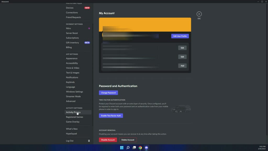Image resolution: width=268 pixels, height=151 pixels.
Task: Open the Connections page
Action: pyautogui.click(x=72, y=12)
